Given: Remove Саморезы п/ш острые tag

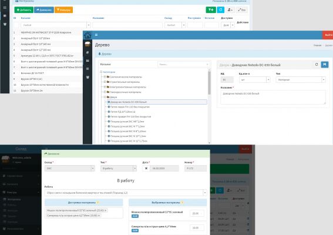Looking at the screenshot, I should 99,216.
